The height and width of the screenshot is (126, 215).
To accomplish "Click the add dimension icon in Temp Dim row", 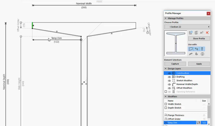I will click(198, 123).
